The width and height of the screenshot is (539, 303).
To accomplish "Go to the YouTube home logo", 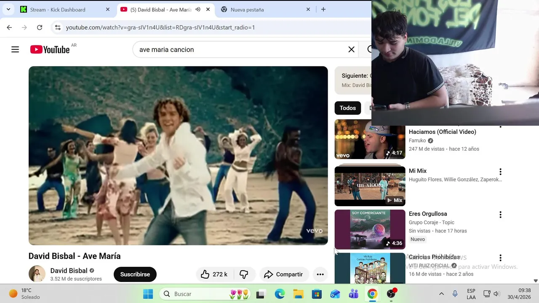I will (50, 50).
